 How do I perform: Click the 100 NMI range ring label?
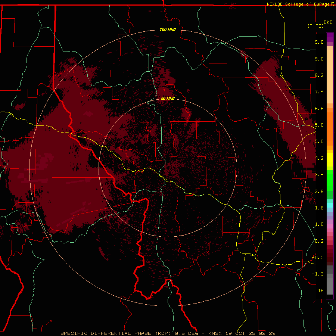(168, 29)
